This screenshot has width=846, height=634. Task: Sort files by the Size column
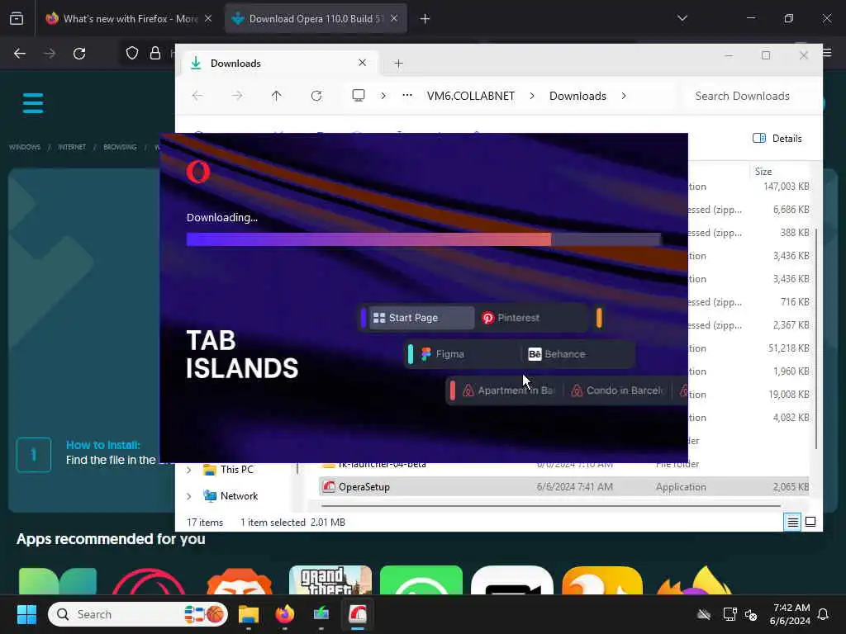(763, 172)
